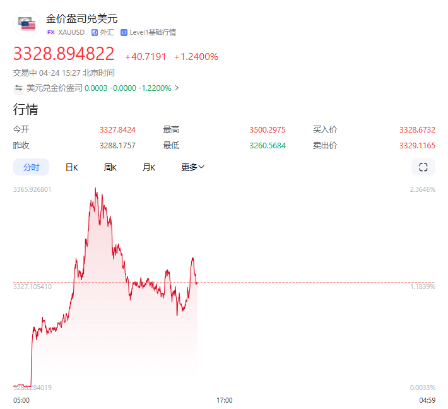Click the 1.1839% axis label
This screenshot has height=409, width=448.
(423, 287)
